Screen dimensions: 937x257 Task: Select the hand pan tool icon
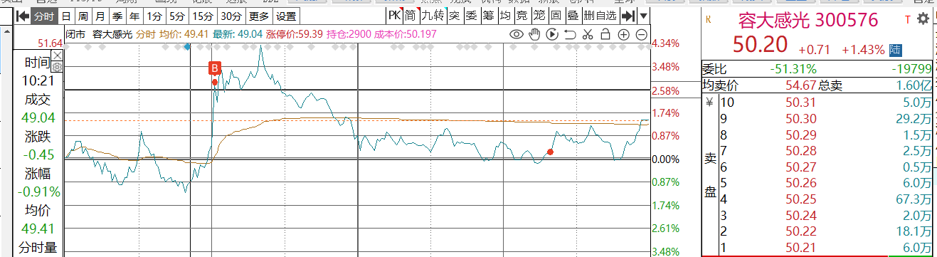[534, 34]
